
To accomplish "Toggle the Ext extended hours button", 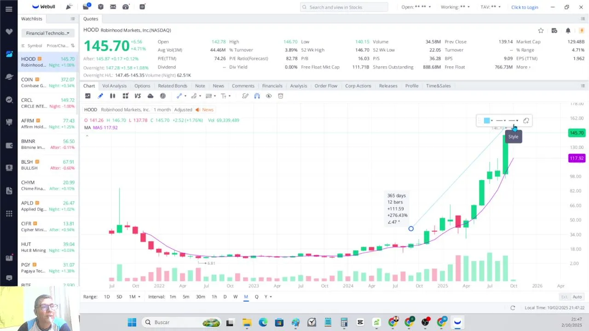I will [x=564, y=297].
